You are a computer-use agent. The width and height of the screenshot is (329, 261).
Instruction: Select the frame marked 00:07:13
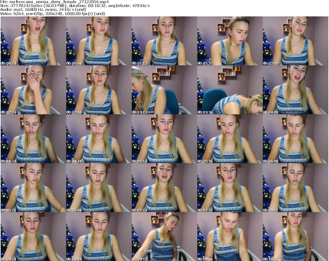click(164, 188)
